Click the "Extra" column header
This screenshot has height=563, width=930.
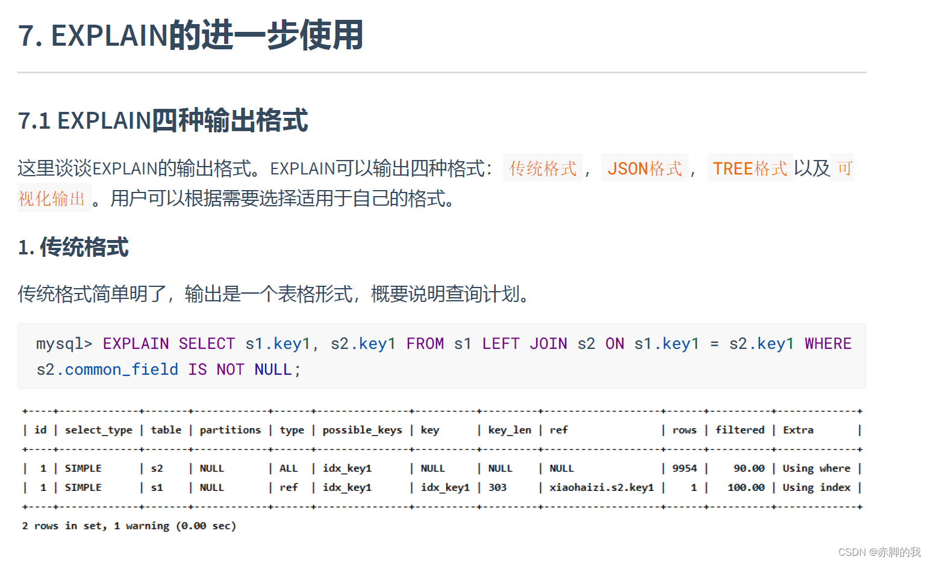pos(798,430)
